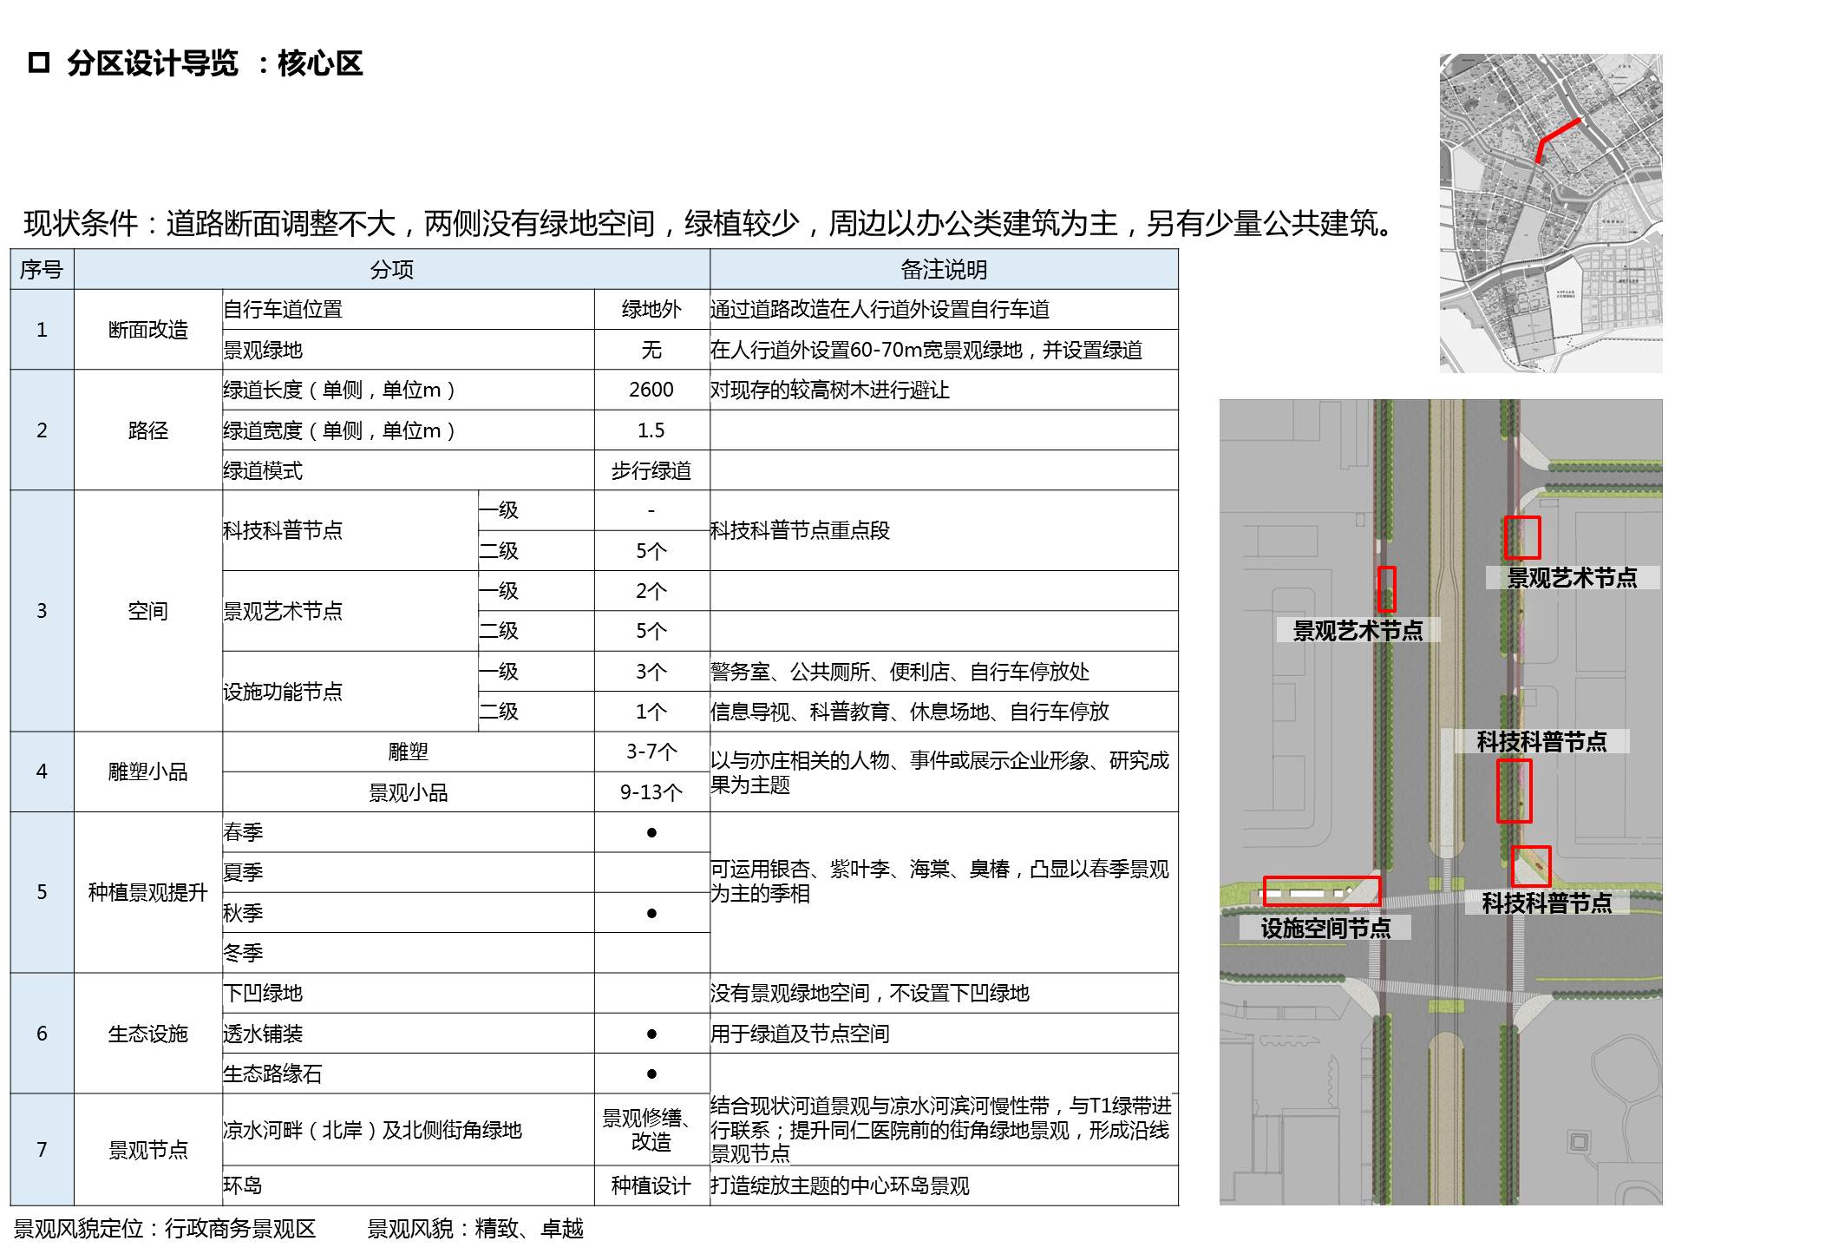Select the 备注说明 header cell
This screenshot has width=1832, height=1254.
pyautogui.click(x=944, y=269)
